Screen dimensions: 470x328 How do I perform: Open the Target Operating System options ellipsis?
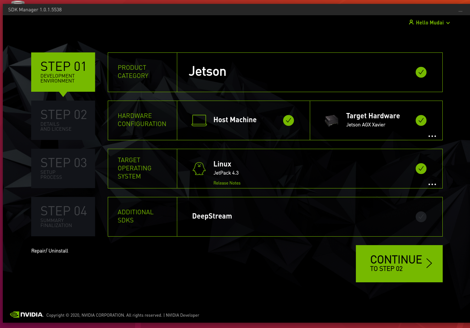432,185
